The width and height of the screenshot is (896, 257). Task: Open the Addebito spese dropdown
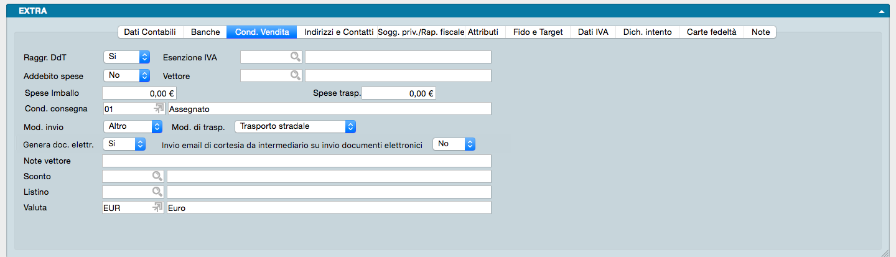[x=127, y=75]
